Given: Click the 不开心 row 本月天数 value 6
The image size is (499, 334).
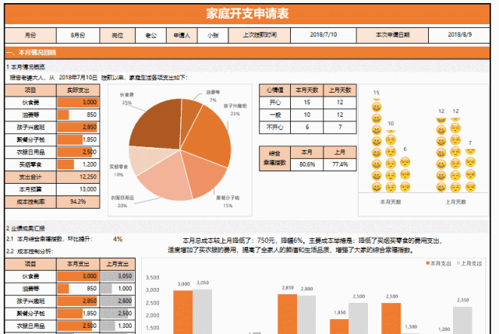Looking at the screenshot, I should coord(306,127).
